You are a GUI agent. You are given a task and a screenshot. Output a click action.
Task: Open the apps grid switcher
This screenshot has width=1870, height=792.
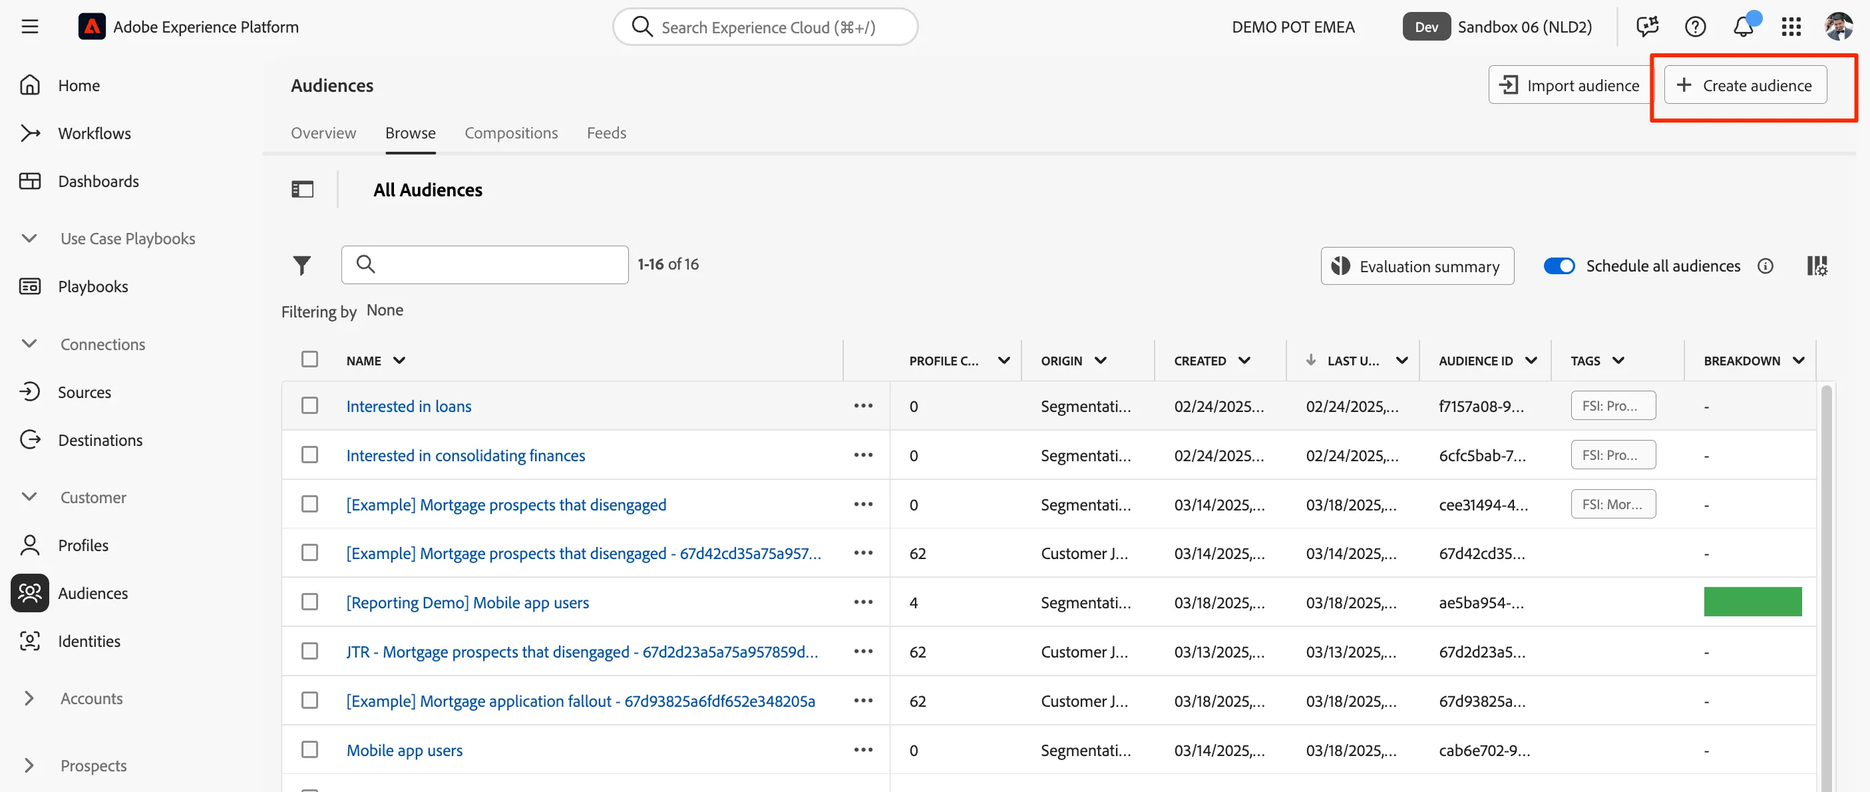coord(1791,27)
